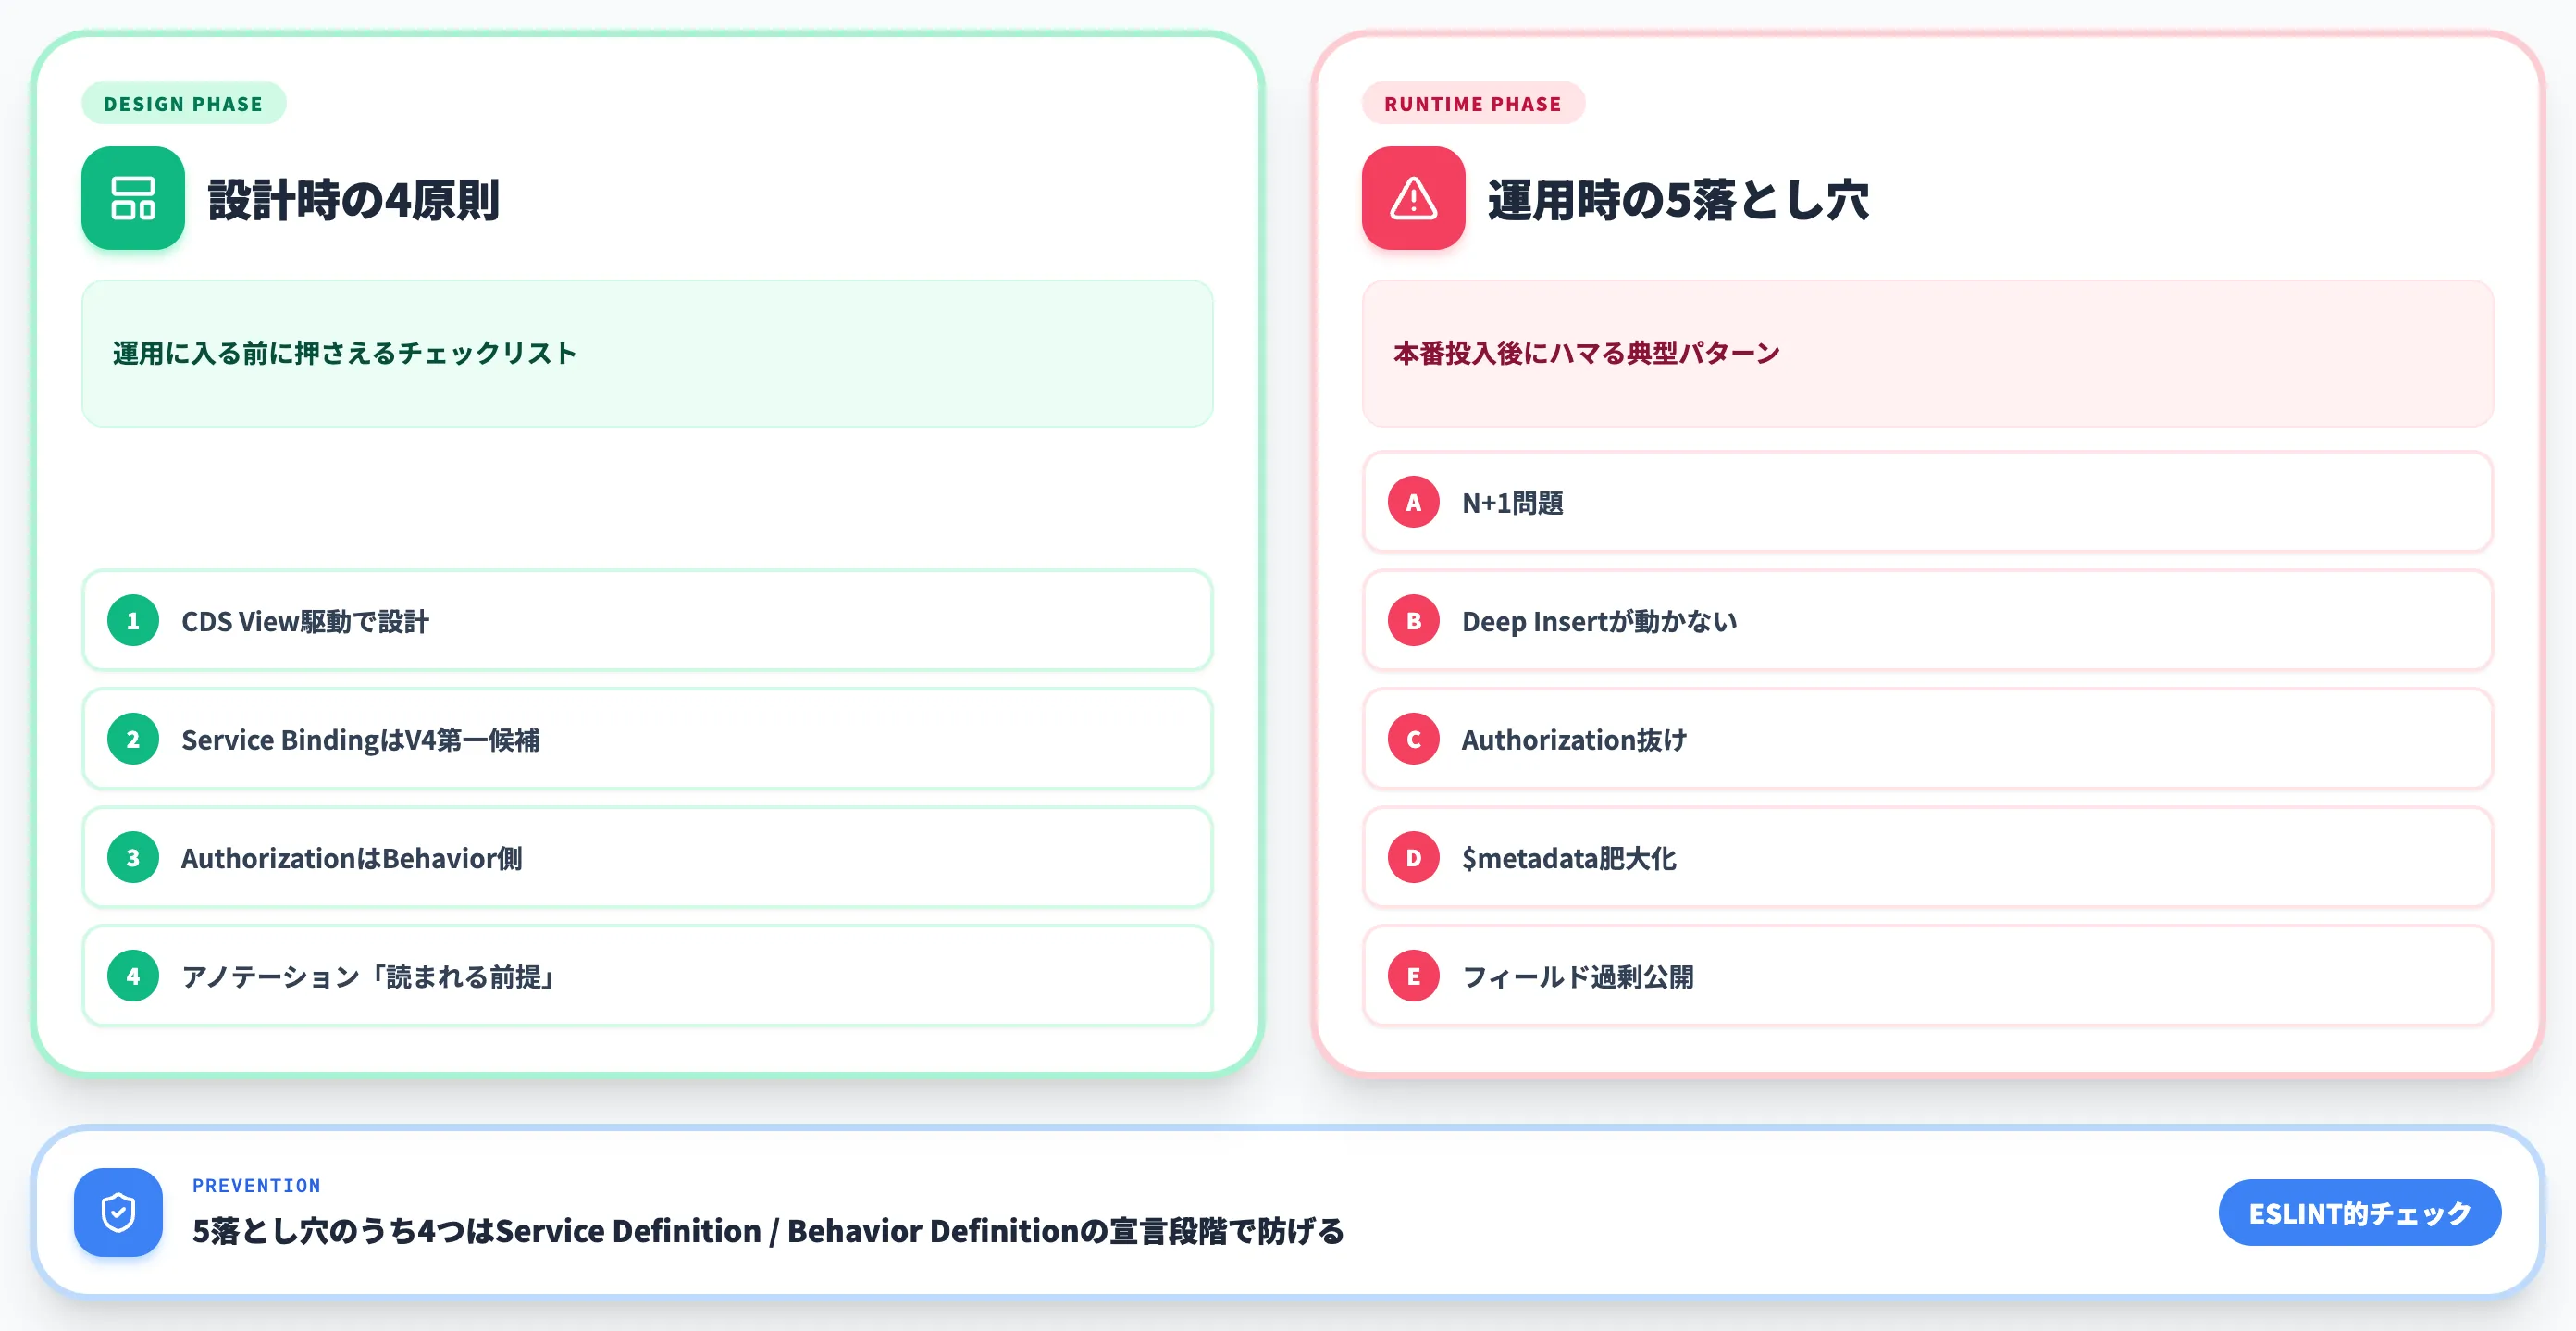The image size is (2576, 1331).
Task: Select the フィールド過剰公開 text
Action: click(1577, 976)
